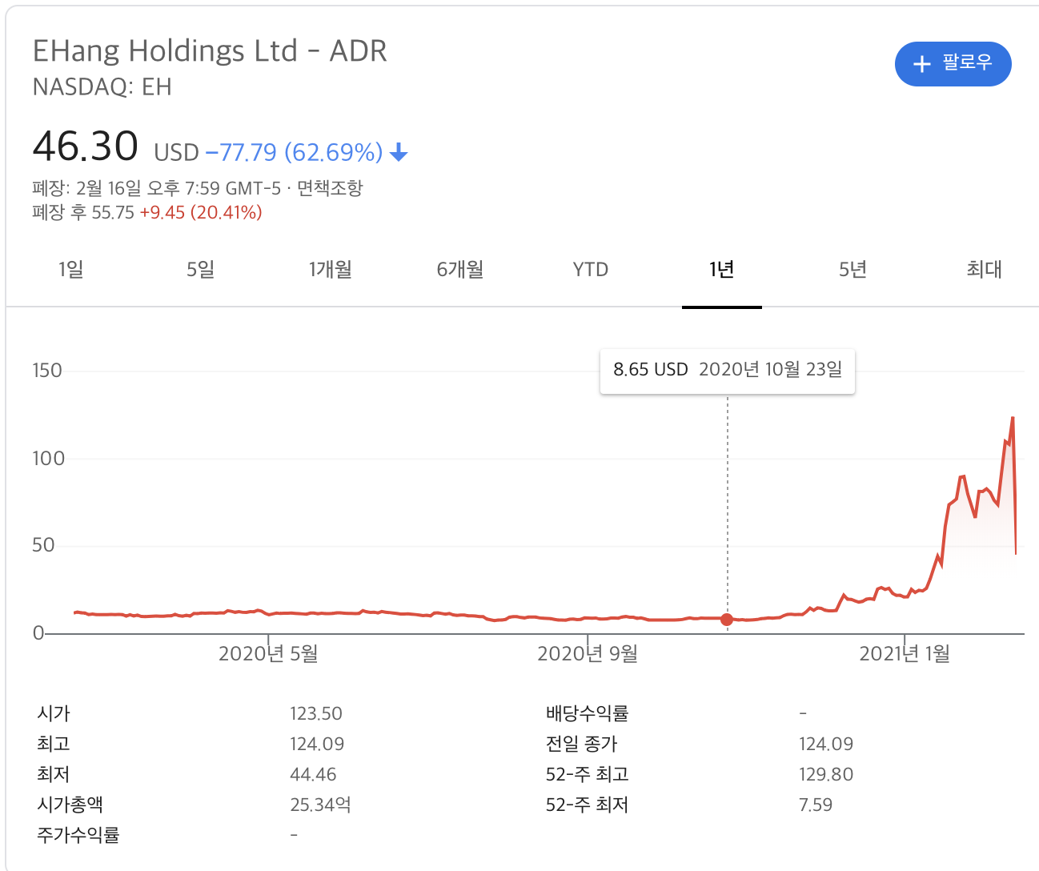Click the 52-주 최고 value 129.80
This screenshot has height=871, width=1039.
[826, 775]
